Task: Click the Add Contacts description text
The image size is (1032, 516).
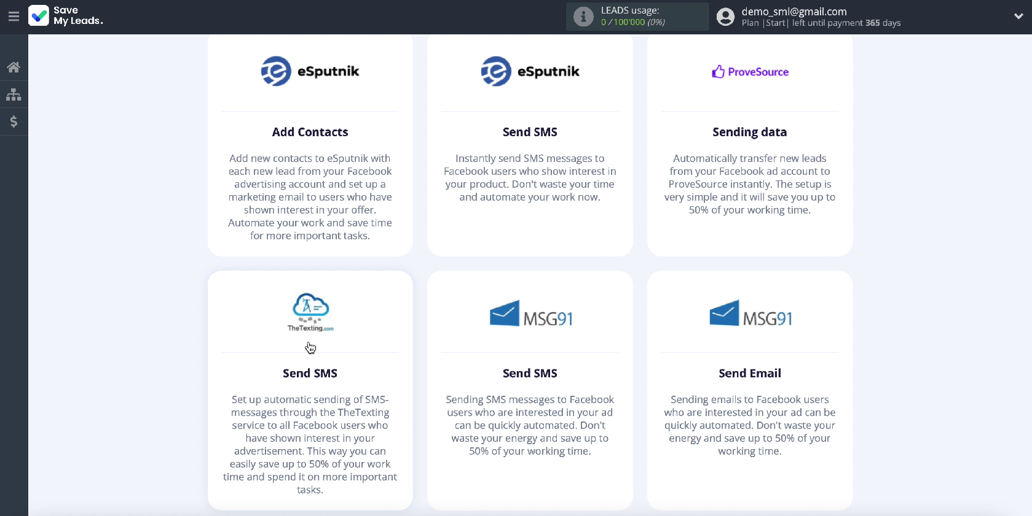Action: click(x=310, y=197)
